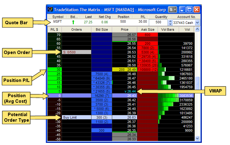Click P/L cell showing 70
Image resolution: width=230 pixels, height=145 pixels.
click(x=55, y=35)
